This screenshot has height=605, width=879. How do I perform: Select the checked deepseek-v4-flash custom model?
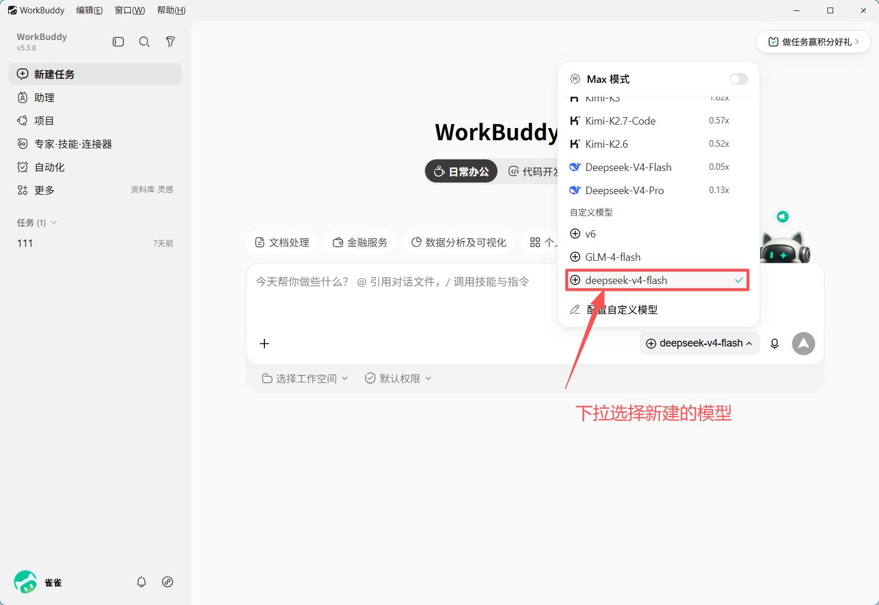point(658,280)
